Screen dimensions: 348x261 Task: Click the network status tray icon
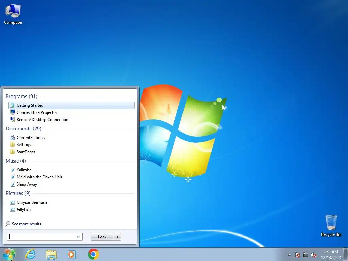point(306,255)
